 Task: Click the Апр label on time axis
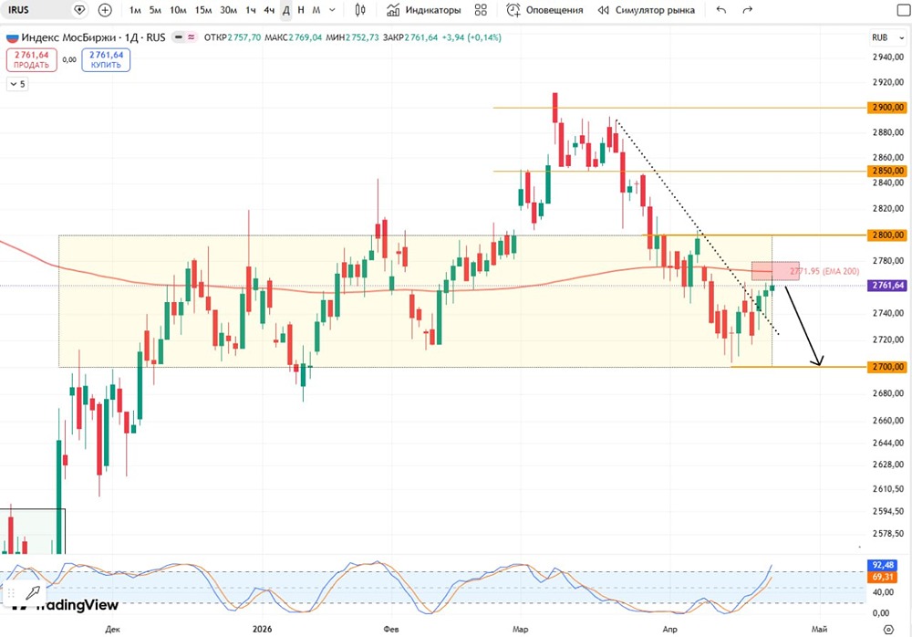click(x=670, y=629)
